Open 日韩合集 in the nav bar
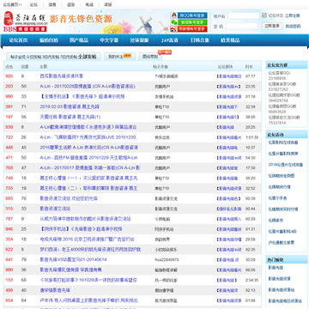309x309 pixels. (200, 40)
